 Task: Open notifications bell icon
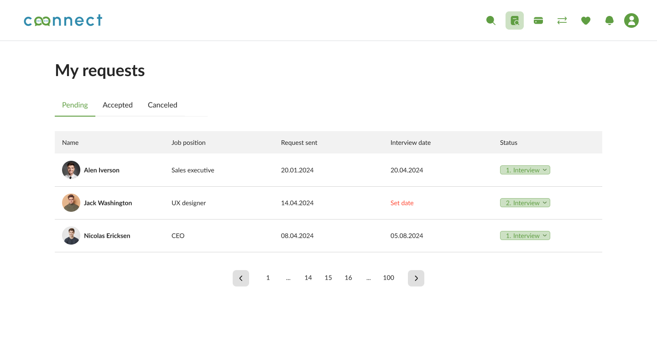(610, 20)
